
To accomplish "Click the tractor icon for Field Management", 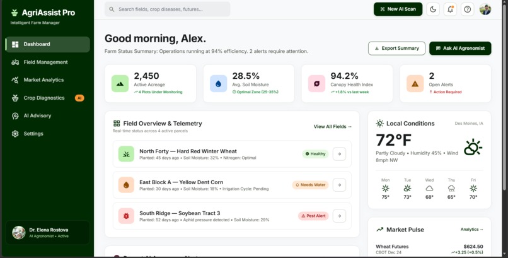I will pos(15,62).
